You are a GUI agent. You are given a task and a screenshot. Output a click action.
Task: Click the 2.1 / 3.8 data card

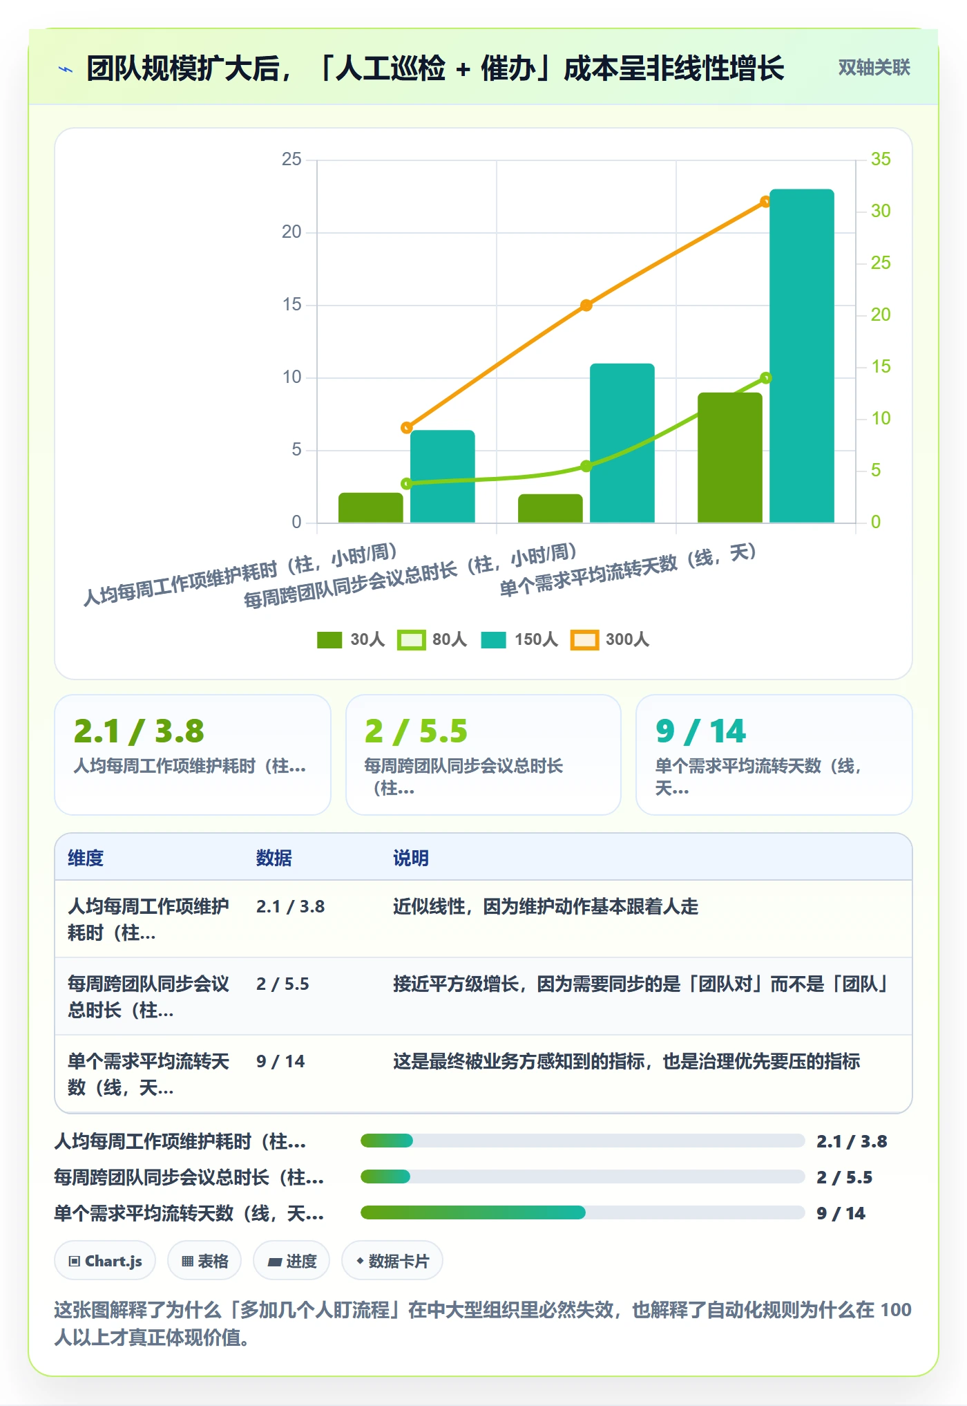193,755
